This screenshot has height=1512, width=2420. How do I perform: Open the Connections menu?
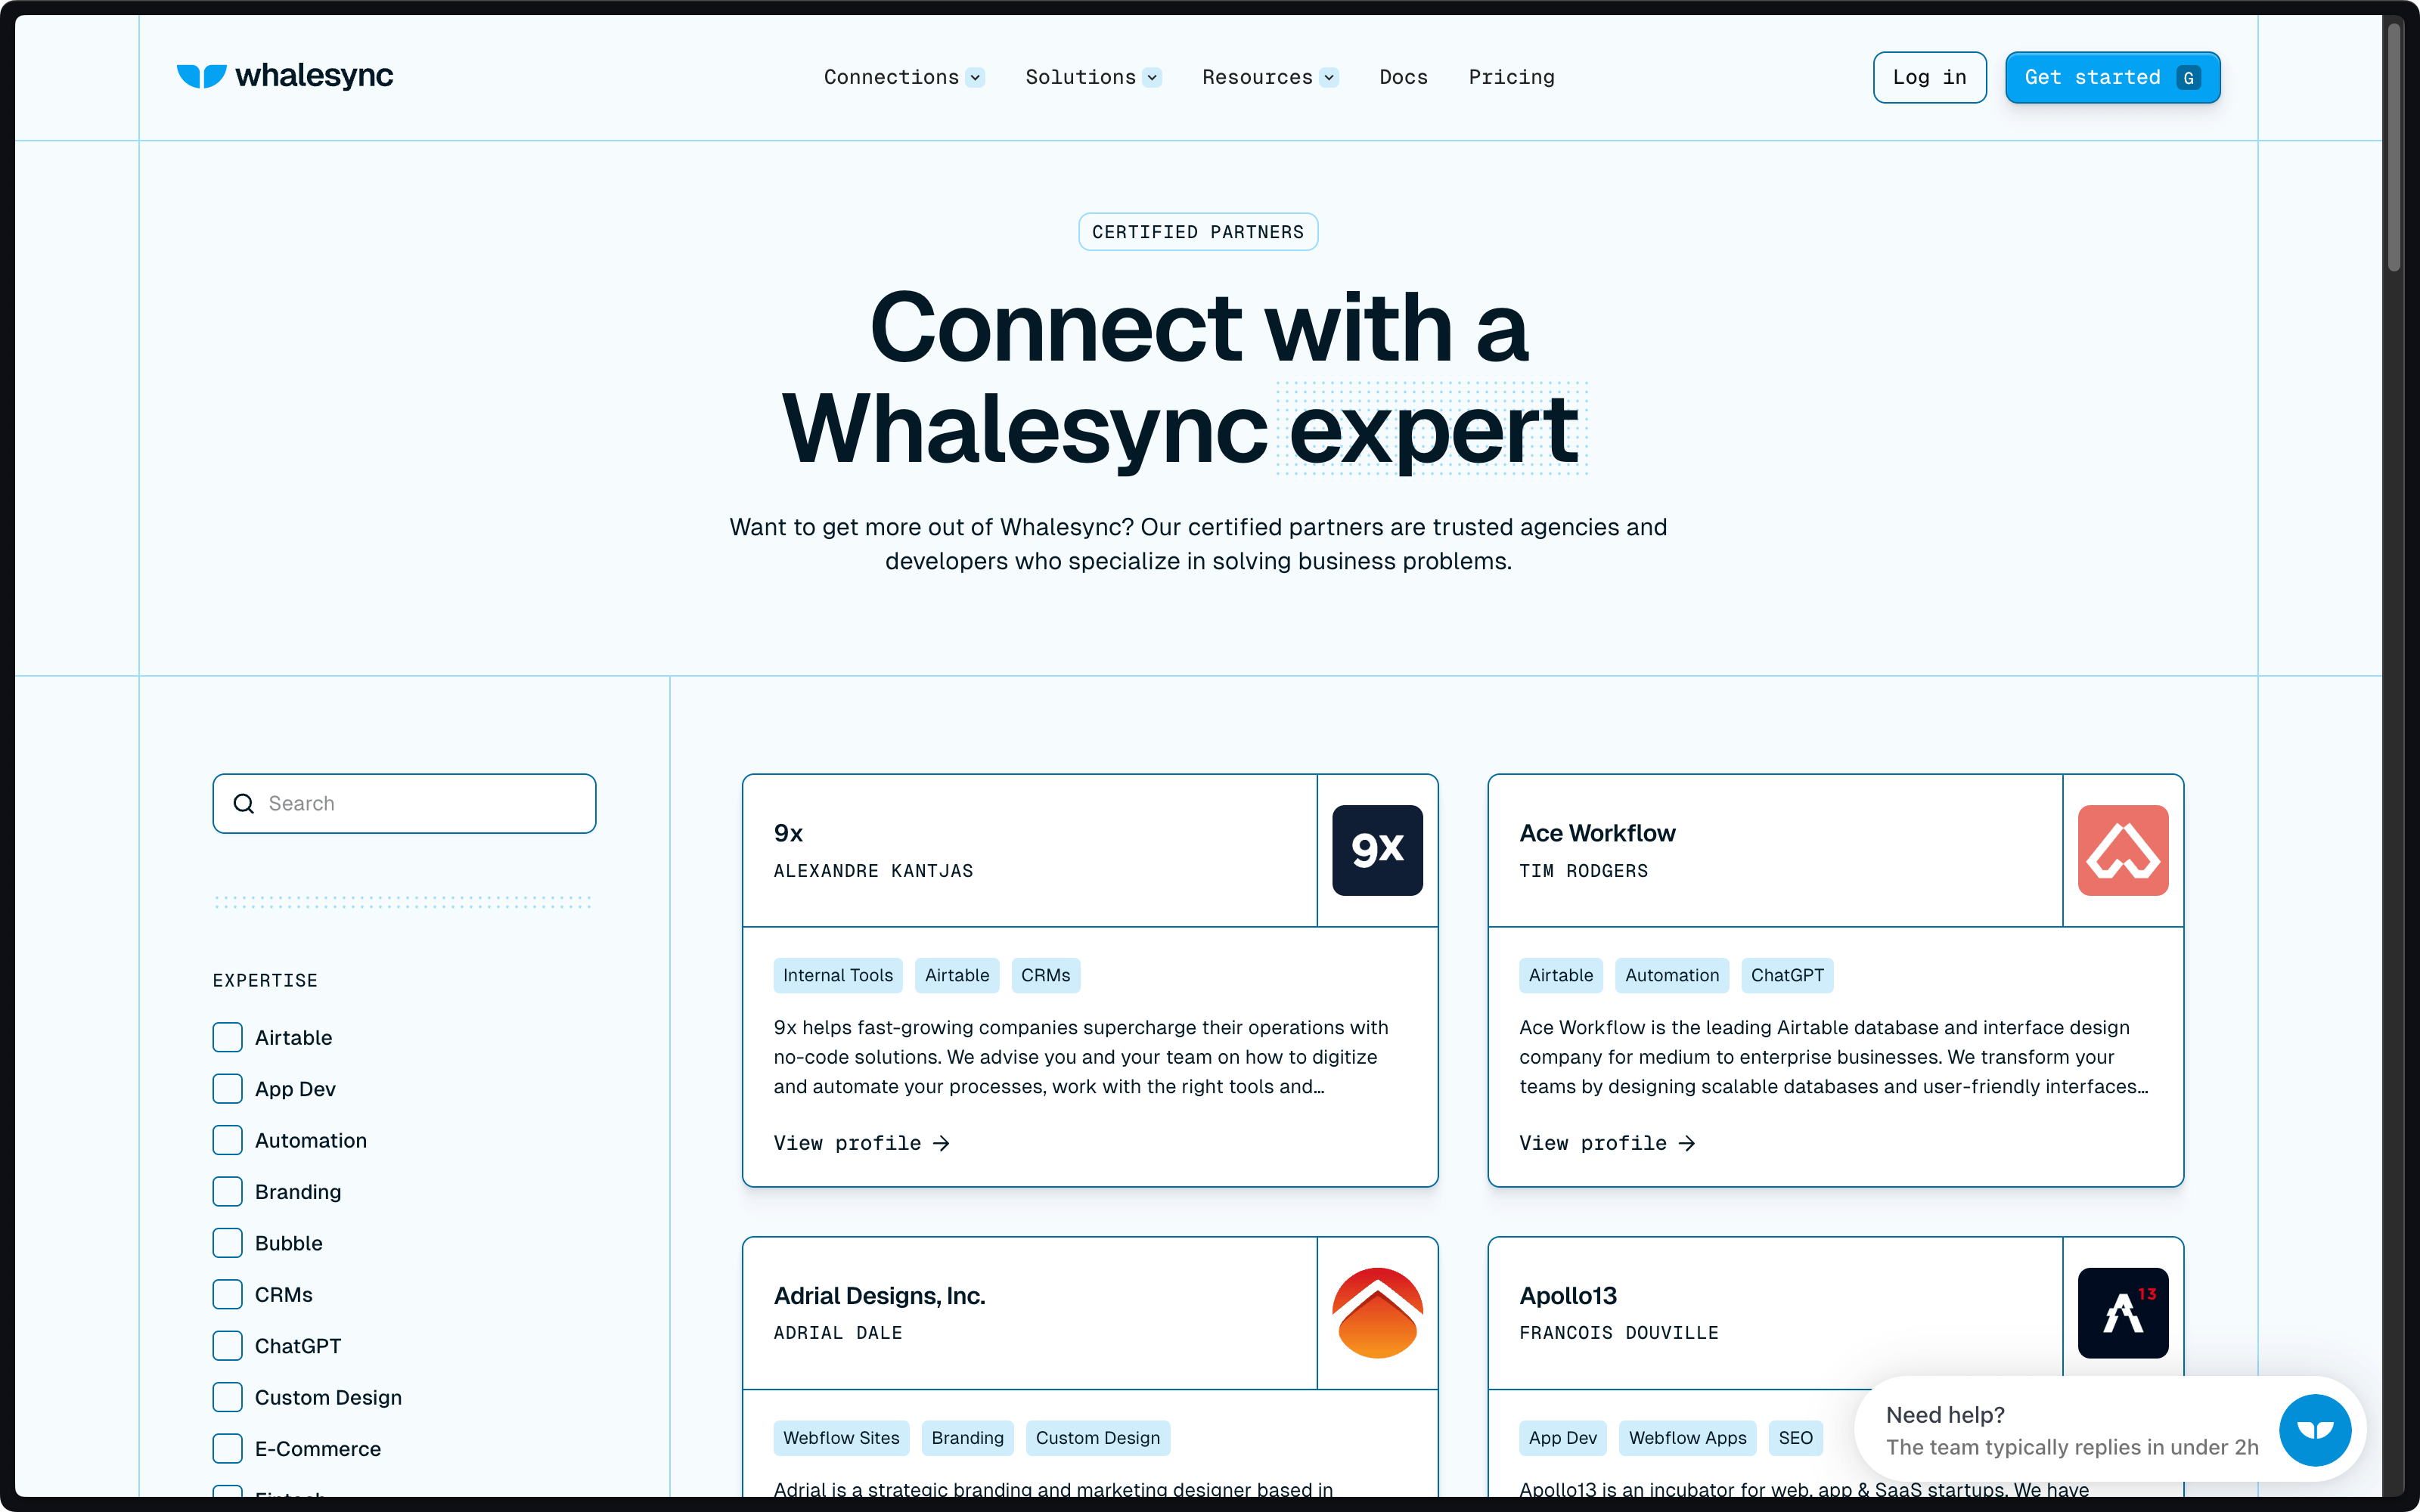tap(904, 77)
